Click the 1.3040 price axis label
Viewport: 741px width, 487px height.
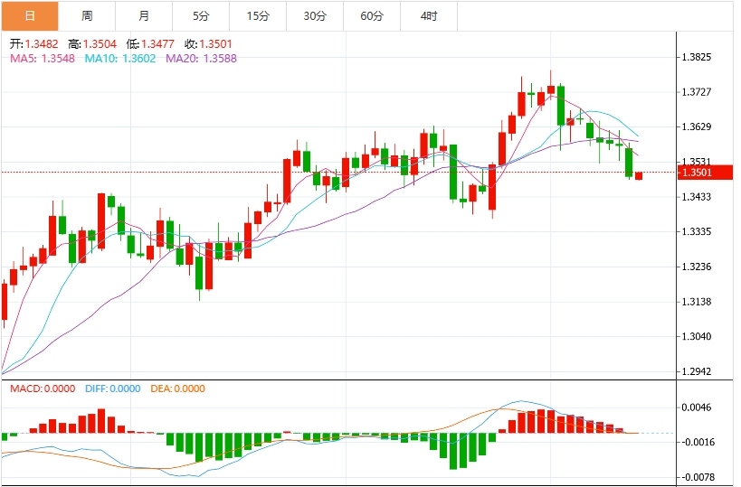tap(697, 336)
